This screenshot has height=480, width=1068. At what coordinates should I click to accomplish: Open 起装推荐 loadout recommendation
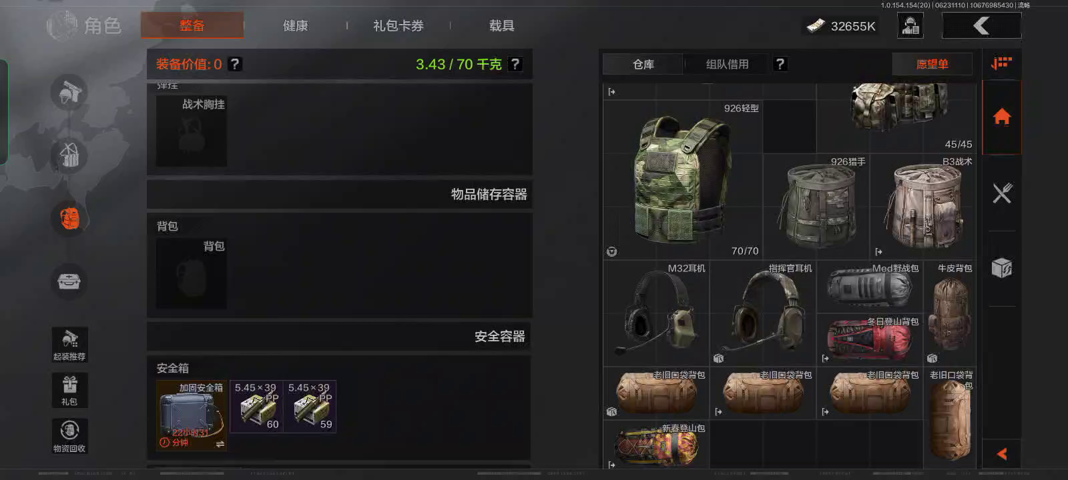(69, 345)
